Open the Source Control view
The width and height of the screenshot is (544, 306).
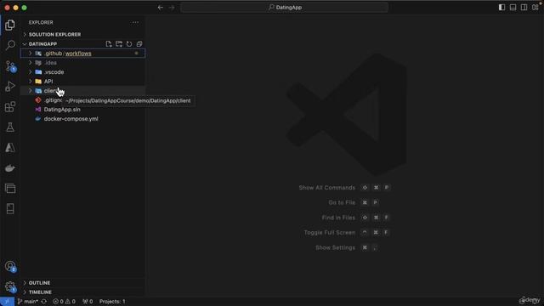click(10, 66)
